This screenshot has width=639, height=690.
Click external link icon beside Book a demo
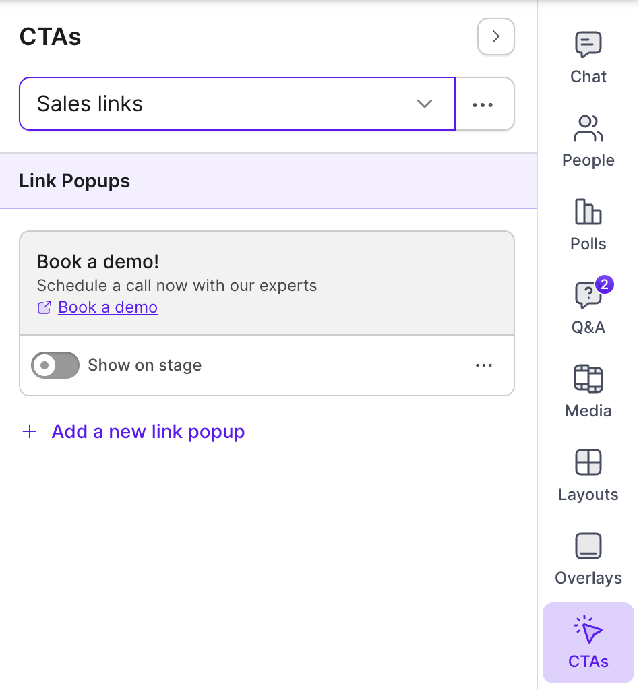[44, 307]
